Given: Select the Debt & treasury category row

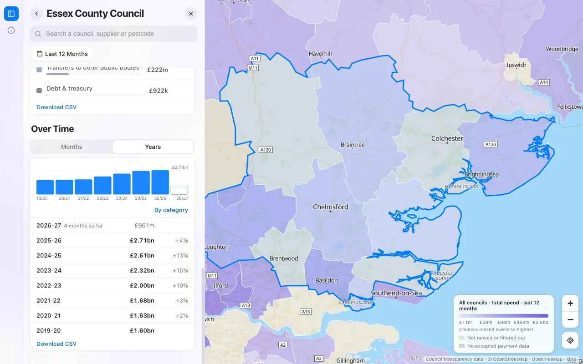Looking at the screenshot, I should pos(112,91).
